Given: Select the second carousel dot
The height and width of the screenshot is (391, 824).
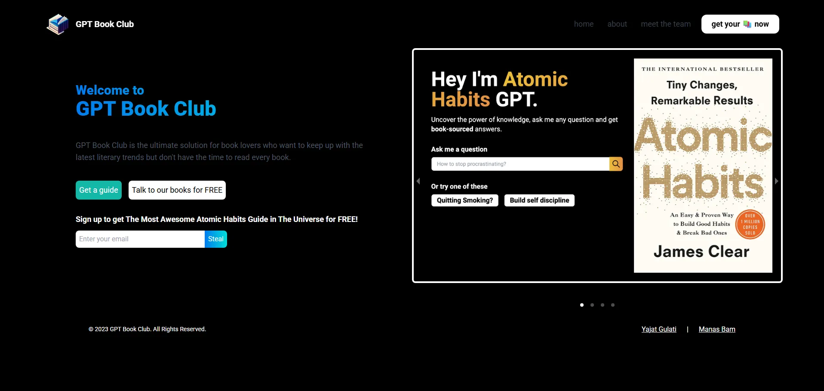Looking at the screenshot, I should [592, 305].
